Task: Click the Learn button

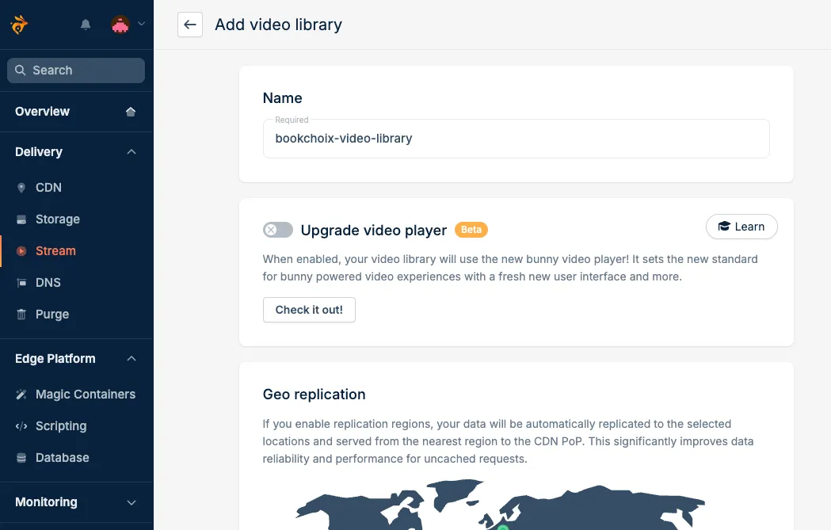Action: pos(741,227)
